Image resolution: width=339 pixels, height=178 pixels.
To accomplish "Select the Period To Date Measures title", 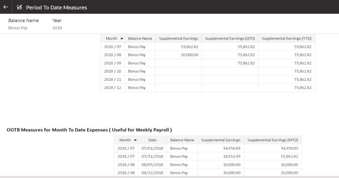I will (x=56, y=8).
